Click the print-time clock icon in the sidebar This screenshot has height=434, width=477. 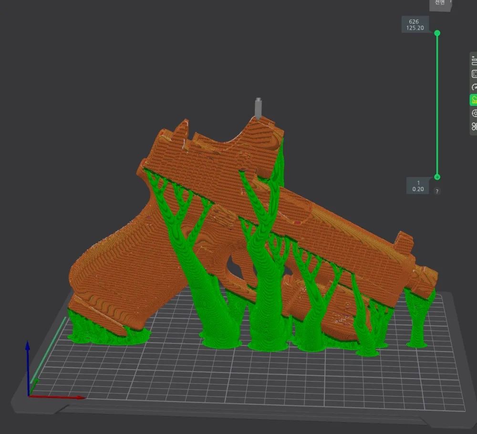(x=474, y=87)
